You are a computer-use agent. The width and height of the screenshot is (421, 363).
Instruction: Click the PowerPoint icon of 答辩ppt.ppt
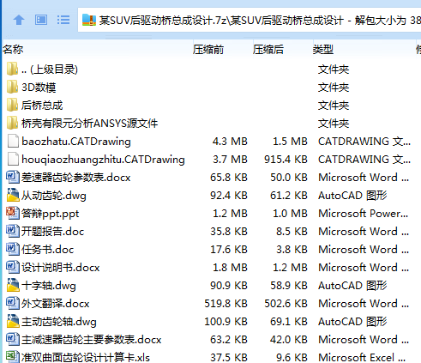pyautogui.click(x=13, y=214)
